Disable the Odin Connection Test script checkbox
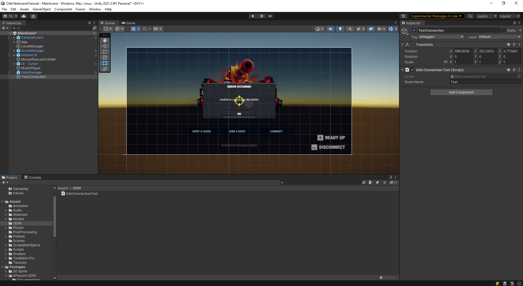Screen dimensions: 523x286 coord(412,70)
